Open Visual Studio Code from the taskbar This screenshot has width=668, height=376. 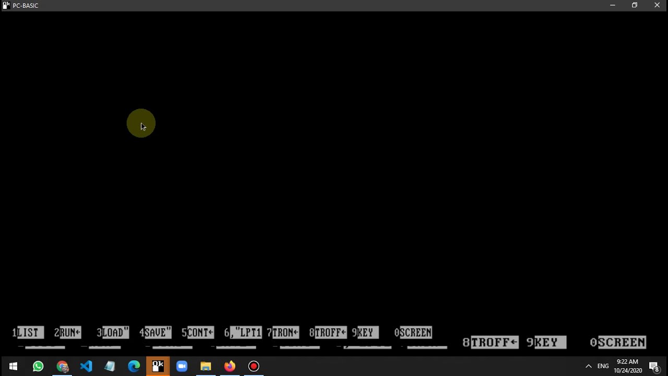pyautogui.click(x=86, y=366)
